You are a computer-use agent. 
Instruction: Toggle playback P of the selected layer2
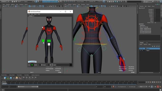(142, 49)
